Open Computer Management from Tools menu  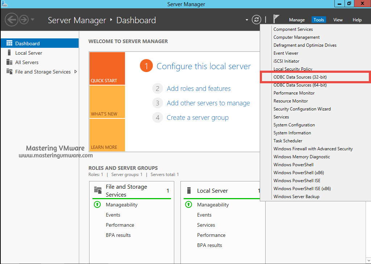(296, 37)
